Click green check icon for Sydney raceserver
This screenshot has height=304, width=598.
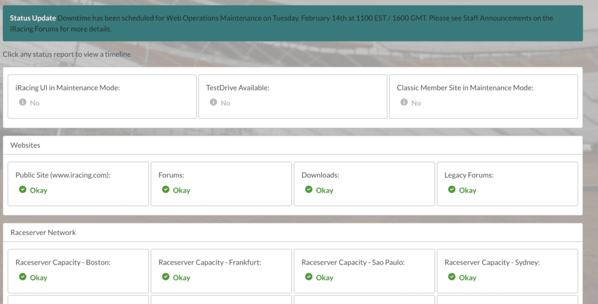click(x=451, y=277)
